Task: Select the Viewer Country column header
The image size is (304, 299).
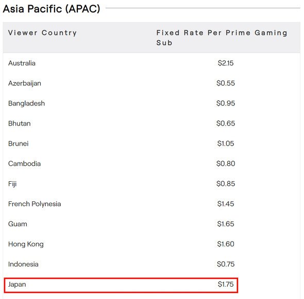Action: click(42, 33)
